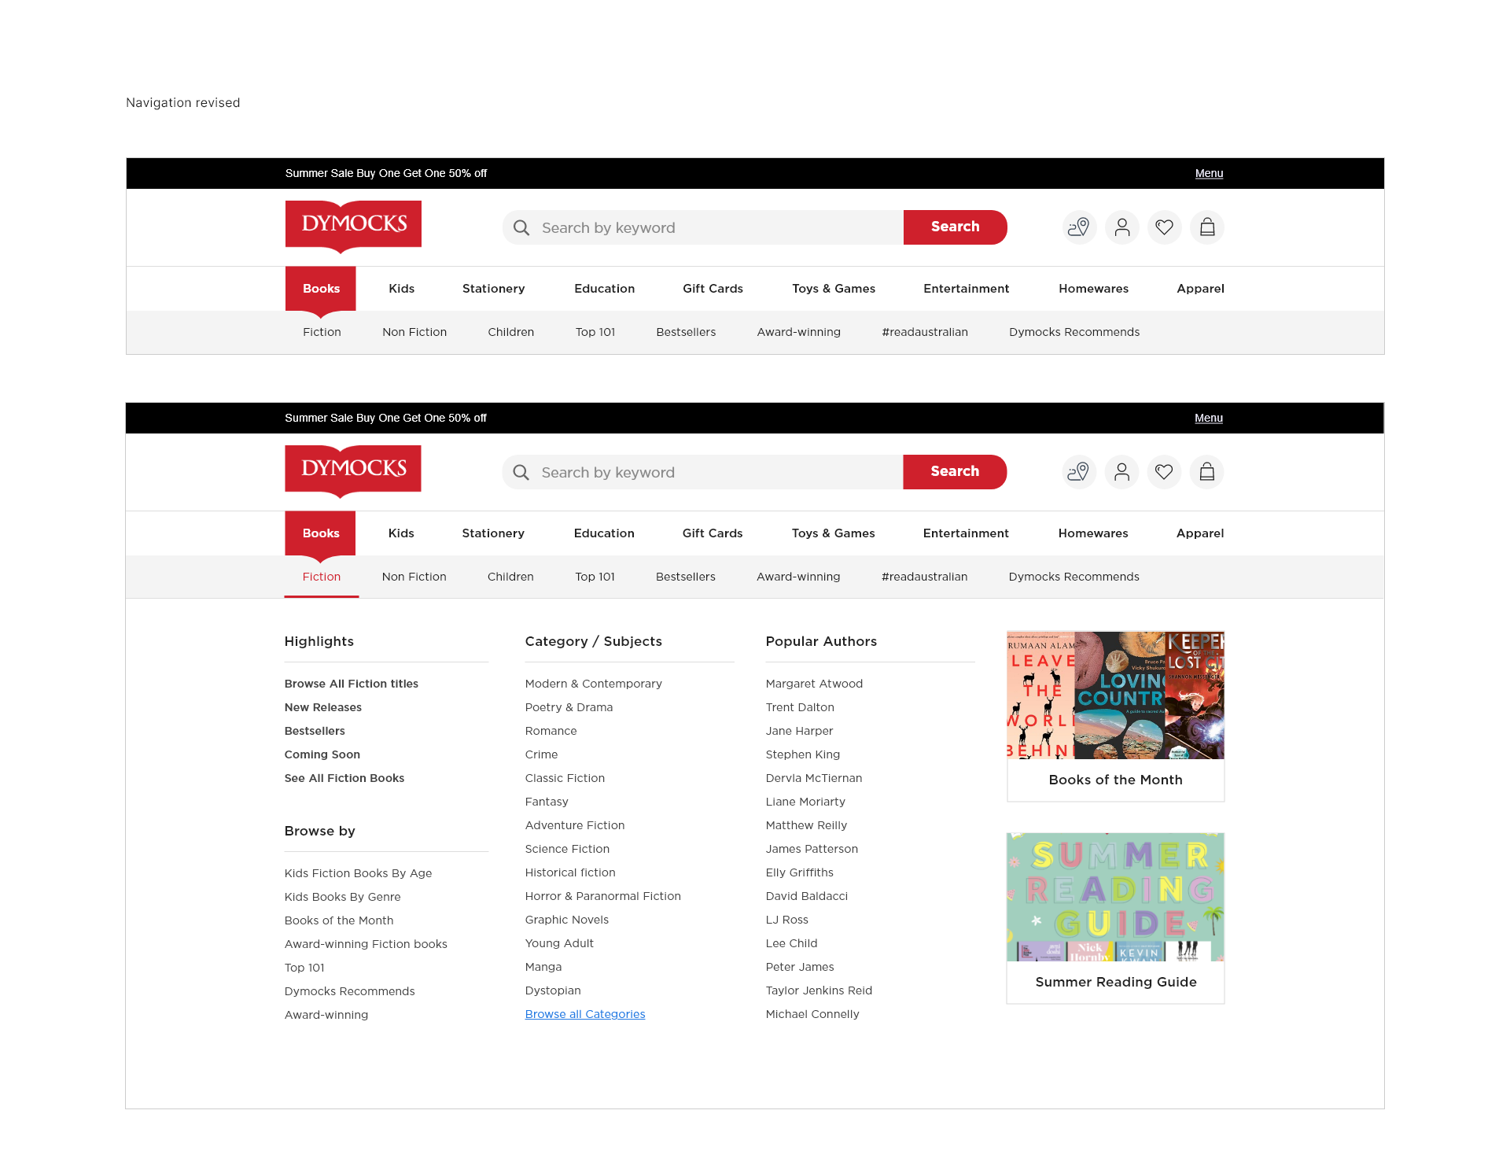Screen dimensions: 1510x1173
Task: Focus the bottom Search by keyword field
Action: [x=702, y=472]
